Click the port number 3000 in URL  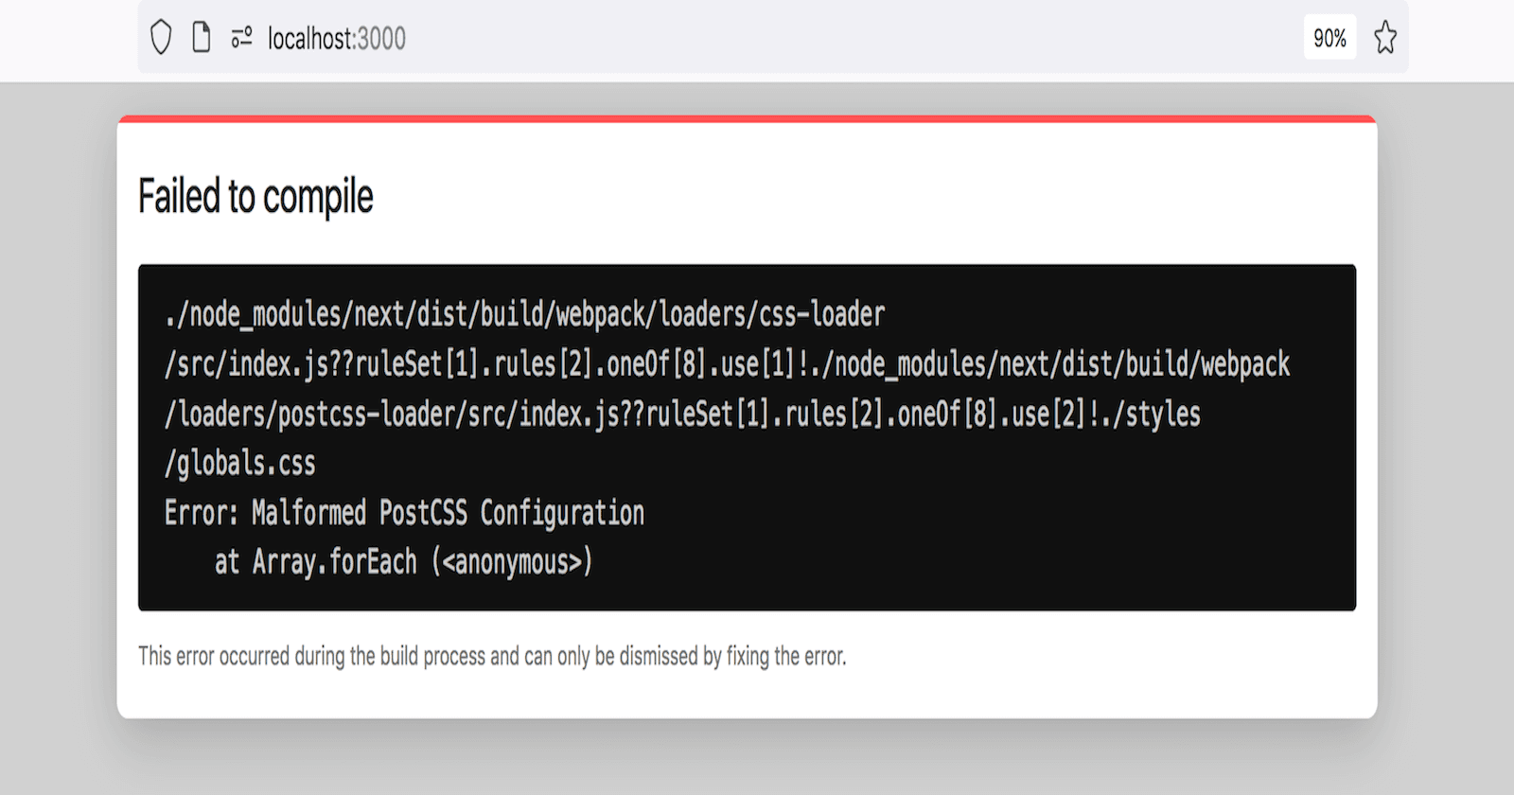pyautogui.click(x=381, y=38)
